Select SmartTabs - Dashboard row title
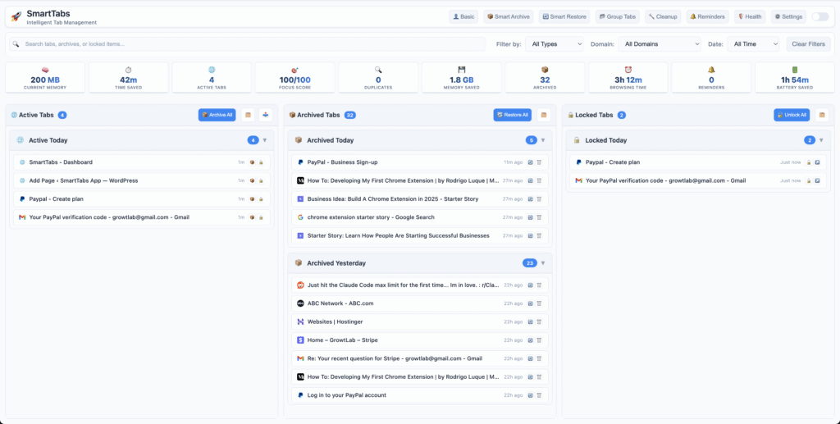Image resolution: width=840 pixels, height=424 pixels. [x=61, y=162]
